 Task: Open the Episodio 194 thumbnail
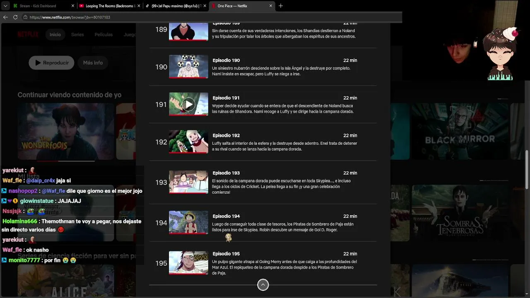(188, 223)
